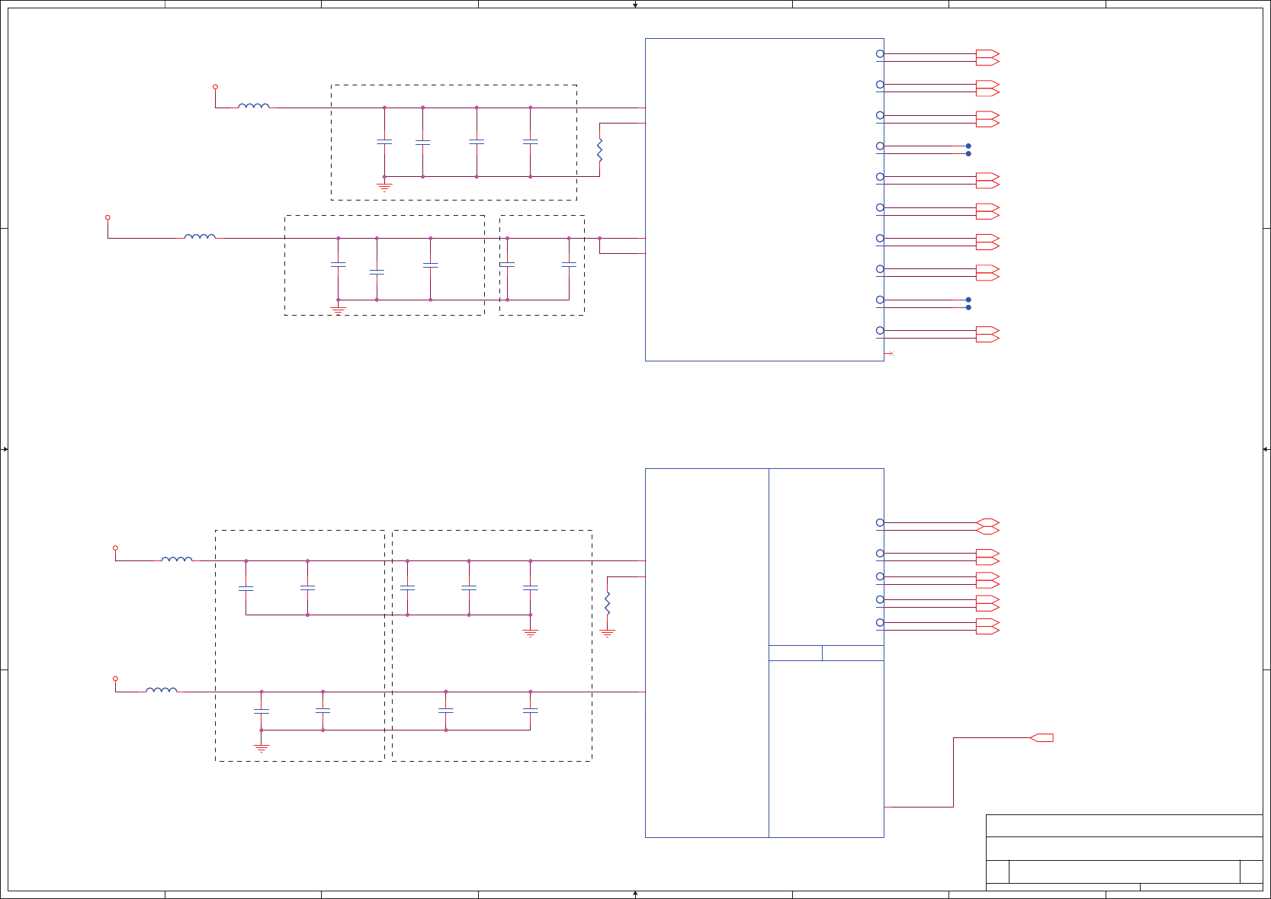The image size is (1271, 899).
Task: Select the resistor beside the lower IC block
Action: (608, 604)
